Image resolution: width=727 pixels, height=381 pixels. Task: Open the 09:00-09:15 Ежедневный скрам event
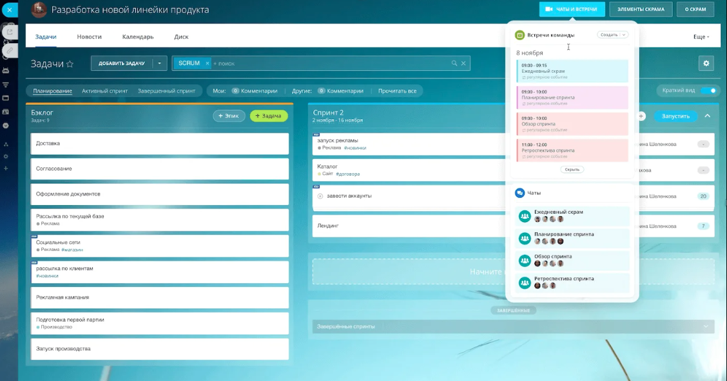point(572,71)
